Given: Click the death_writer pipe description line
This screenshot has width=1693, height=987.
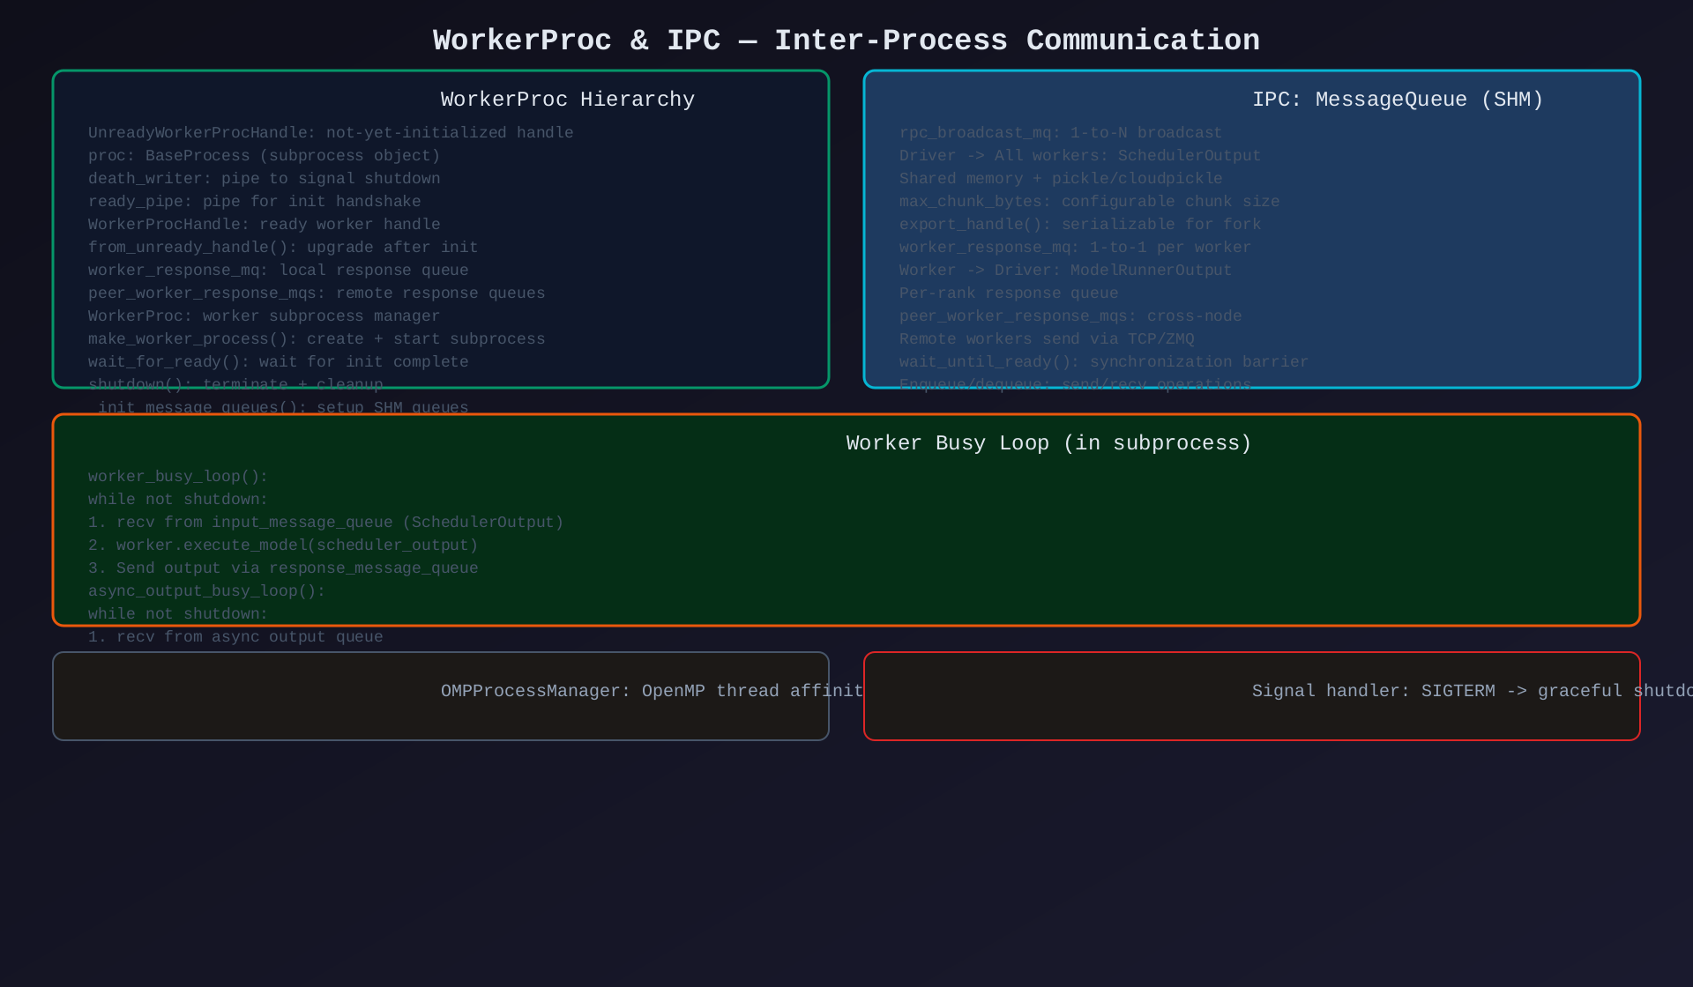Looking at the screenshot, I should pyautogui.click(x=264, y=179).
